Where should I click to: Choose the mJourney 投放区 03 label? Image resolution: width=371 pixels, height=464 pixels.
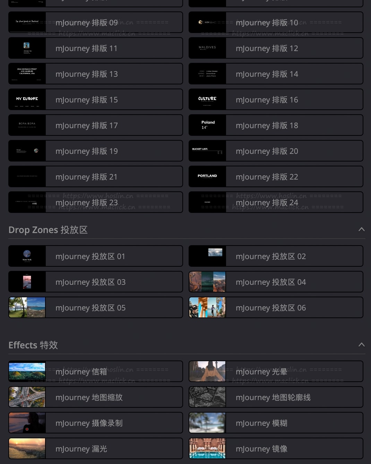pyautogui.click(x=90, y=282)
